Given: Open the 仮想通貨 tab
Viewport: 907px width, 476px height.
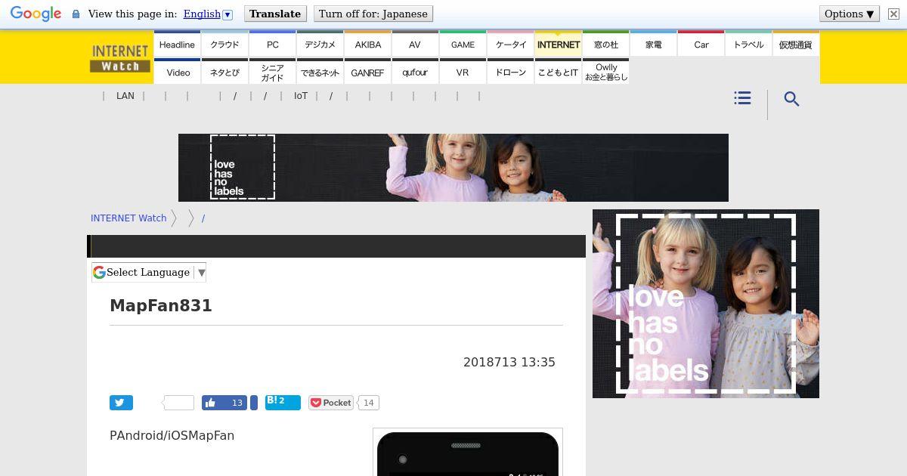Looking at the screenshot, I should pyautogui.click(x=796, y=44).
